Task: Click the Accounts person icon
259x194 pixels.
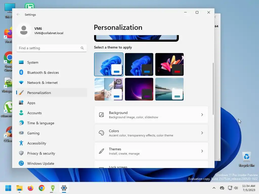Action: point(21,113)
